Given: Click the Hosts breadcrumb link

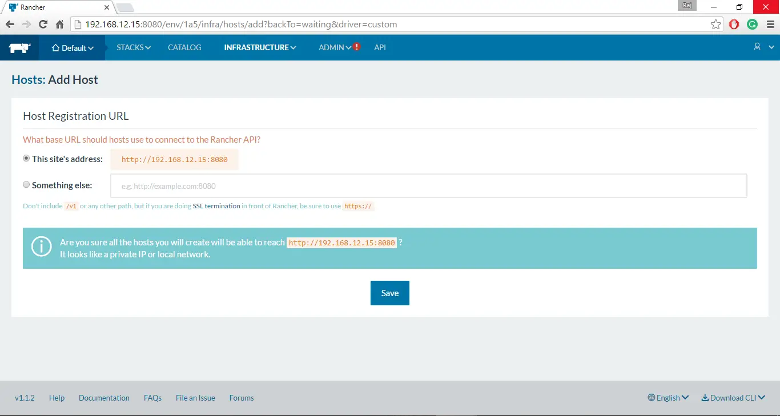Looking at the screenshot, I should [x=28, y=79].
